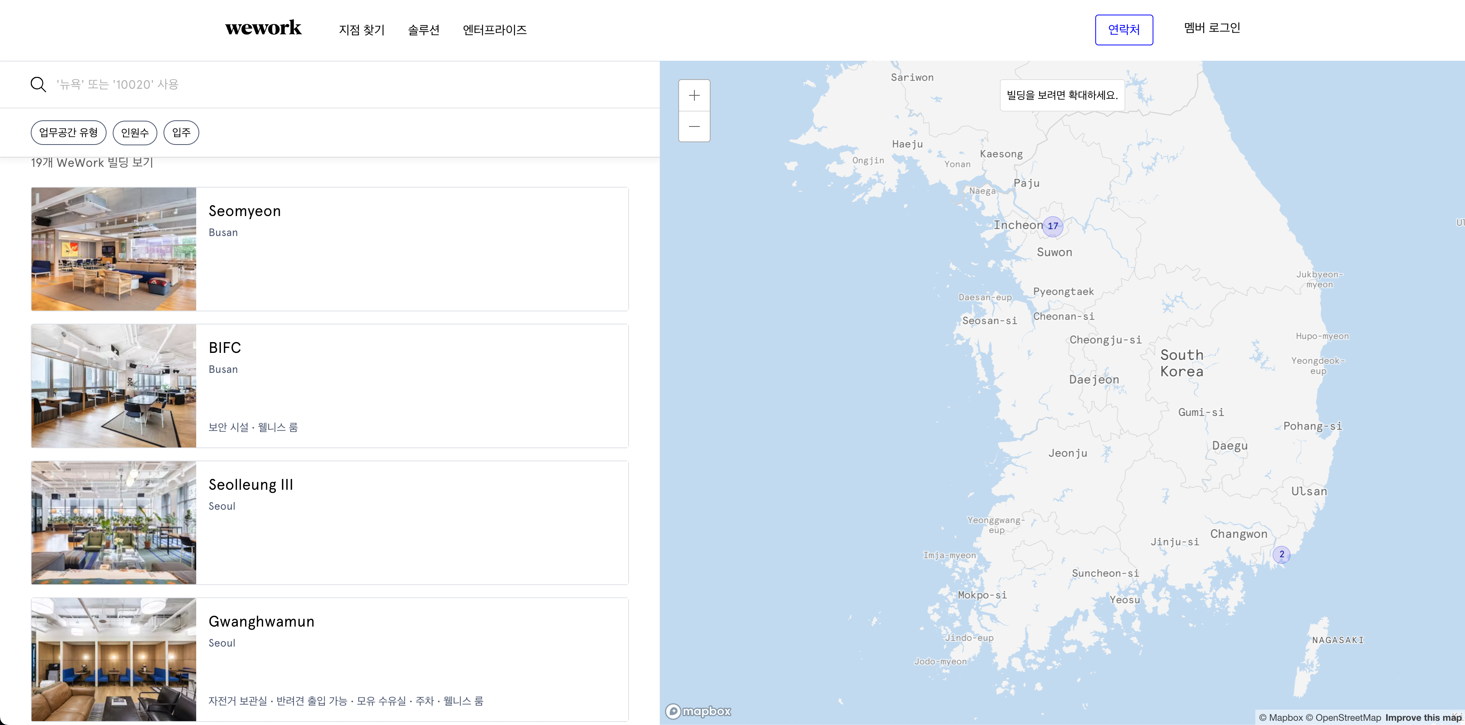
Task: Click the location search input field
Action: click(x=341, y=85)
